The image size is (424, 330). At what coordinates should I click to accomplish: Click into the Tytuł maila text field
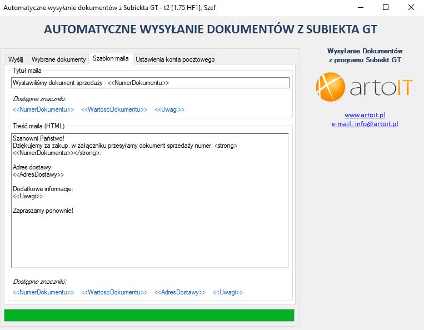[x=150, y=83]
